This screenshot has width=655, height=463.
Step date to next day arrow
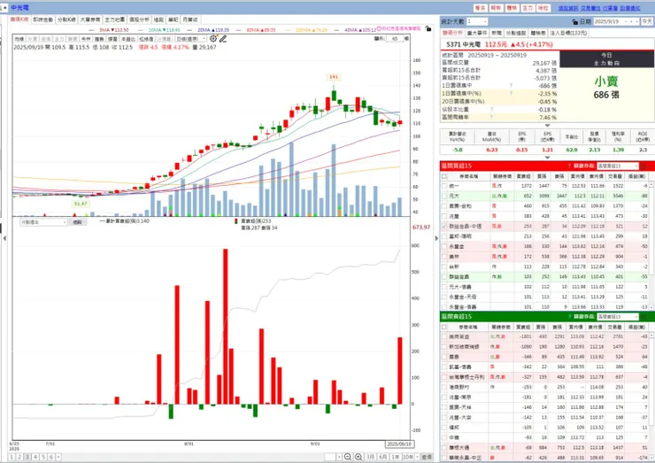coord(636,21)
